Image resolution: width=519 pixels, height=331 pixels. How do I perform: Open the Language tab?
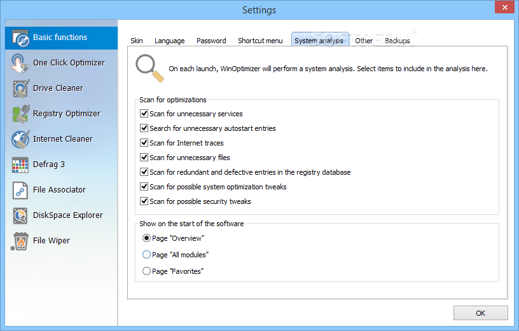[169, 41]
